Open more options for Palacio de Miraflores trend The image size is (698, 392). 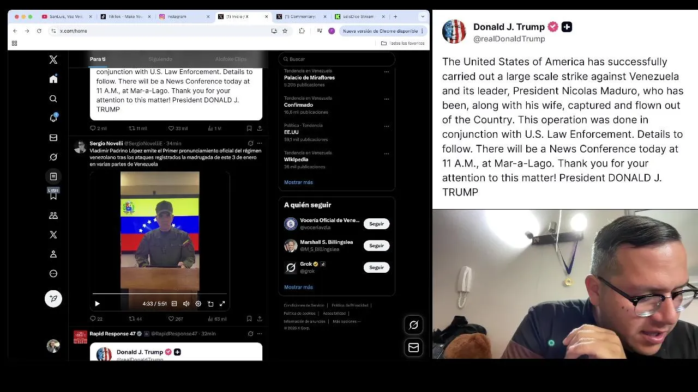click(386, 71)
